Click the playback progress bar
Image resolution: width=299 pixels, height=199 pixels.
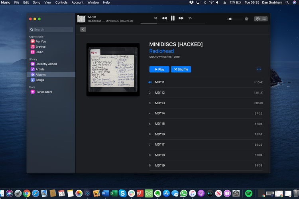click(x=173, y=23)
